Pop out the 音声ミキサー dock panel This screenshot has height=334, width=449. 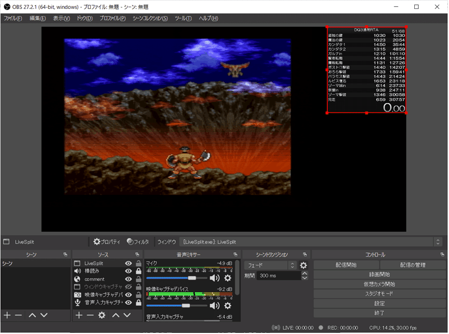click(x=235, y=255)
